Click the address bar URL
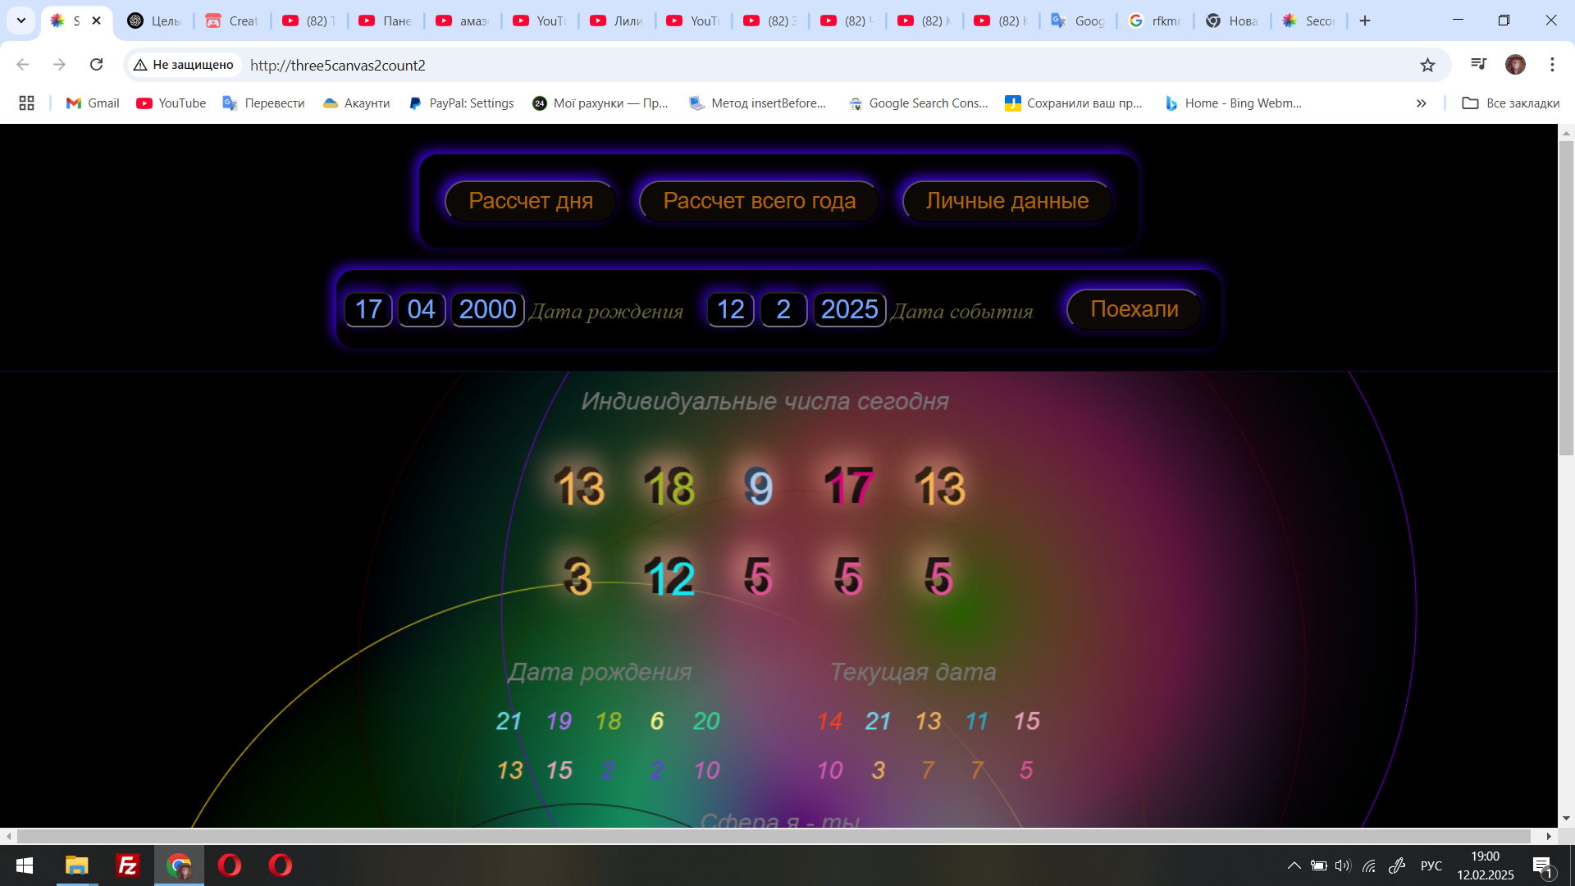1575x886 pixels. pyautogui.click(x=338, y=66)
